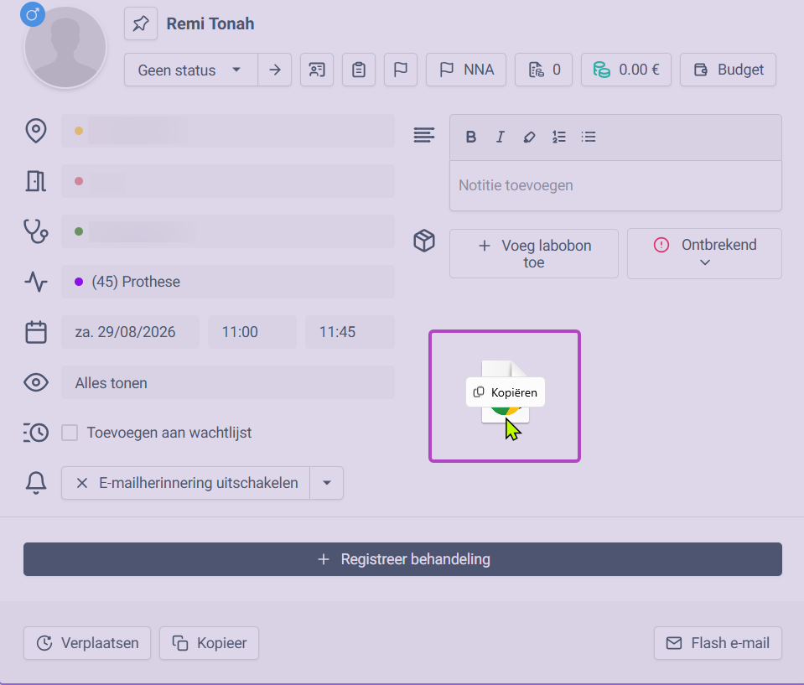Open the e-mail reminder dropdown arrow
804x685 pixels.
327,483
